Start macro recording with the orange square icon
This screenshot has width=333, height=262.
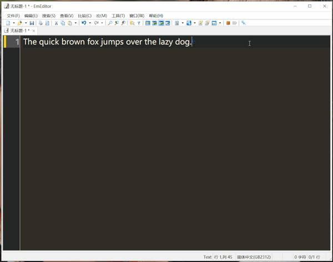tap(228, 23)
